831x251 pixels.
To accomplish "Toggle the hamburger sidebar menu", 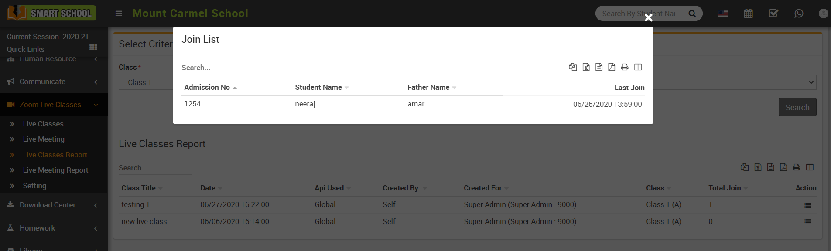I will (x=119, y=14).
